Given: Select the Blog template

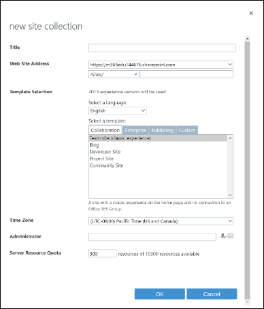Looking at the screenshot, I should tap(158, 145).
